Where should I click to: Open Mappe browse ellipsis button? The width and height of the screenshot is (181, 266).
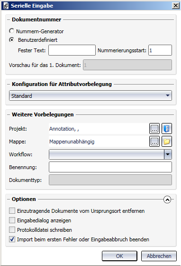click(x=154, y=142)
